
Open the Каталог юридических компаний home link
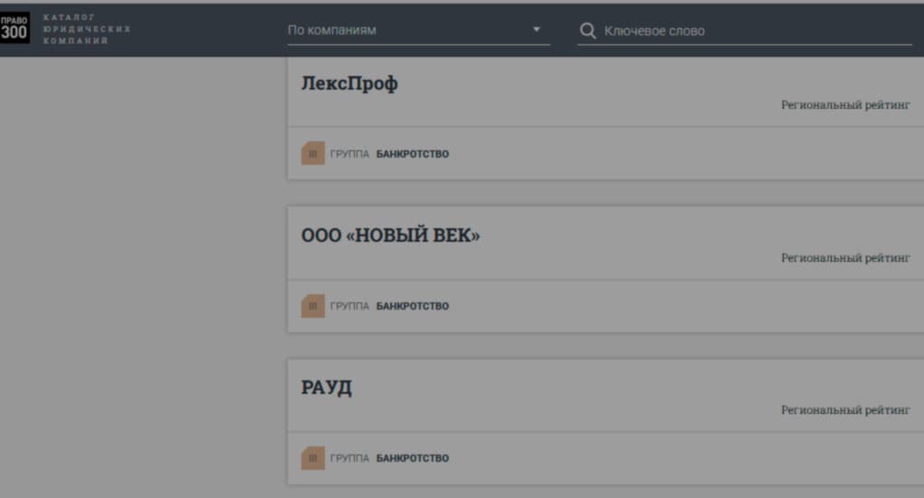coord(86,29)
